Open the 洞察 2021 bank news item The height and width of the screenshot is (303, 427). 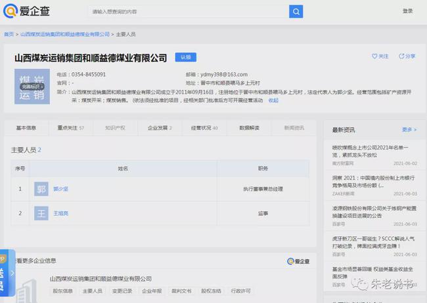(x=373, y=182)
